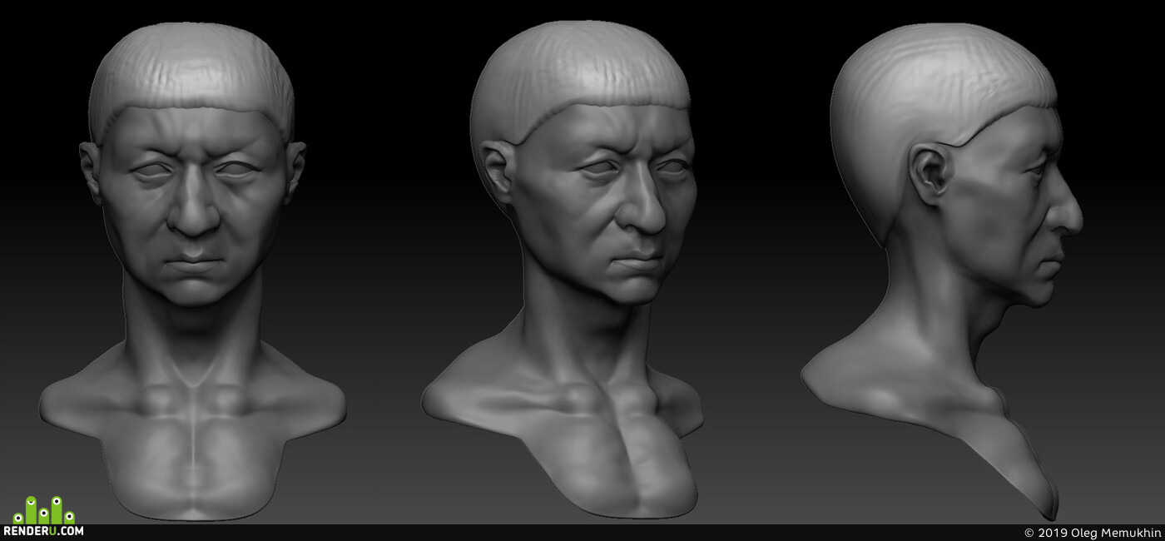This screenshot has height=541, width=1165.
Task: Click the mouth of the front-view bust
Action: (x=193, y=265)
